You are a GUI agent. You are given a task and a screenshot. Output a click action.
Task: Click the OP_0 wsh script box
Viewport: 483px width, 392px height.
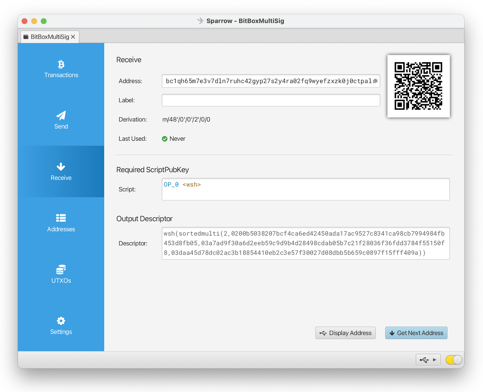[305, 189]
